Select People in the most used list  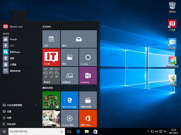click(13, 39)
